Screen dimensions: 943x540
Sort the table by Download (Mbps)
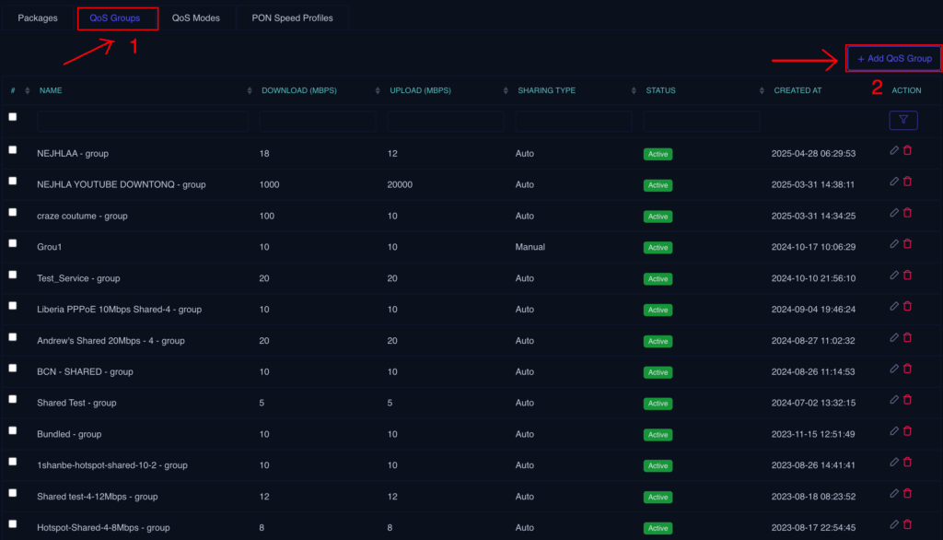pyautogui.click(x=298, y=90)
